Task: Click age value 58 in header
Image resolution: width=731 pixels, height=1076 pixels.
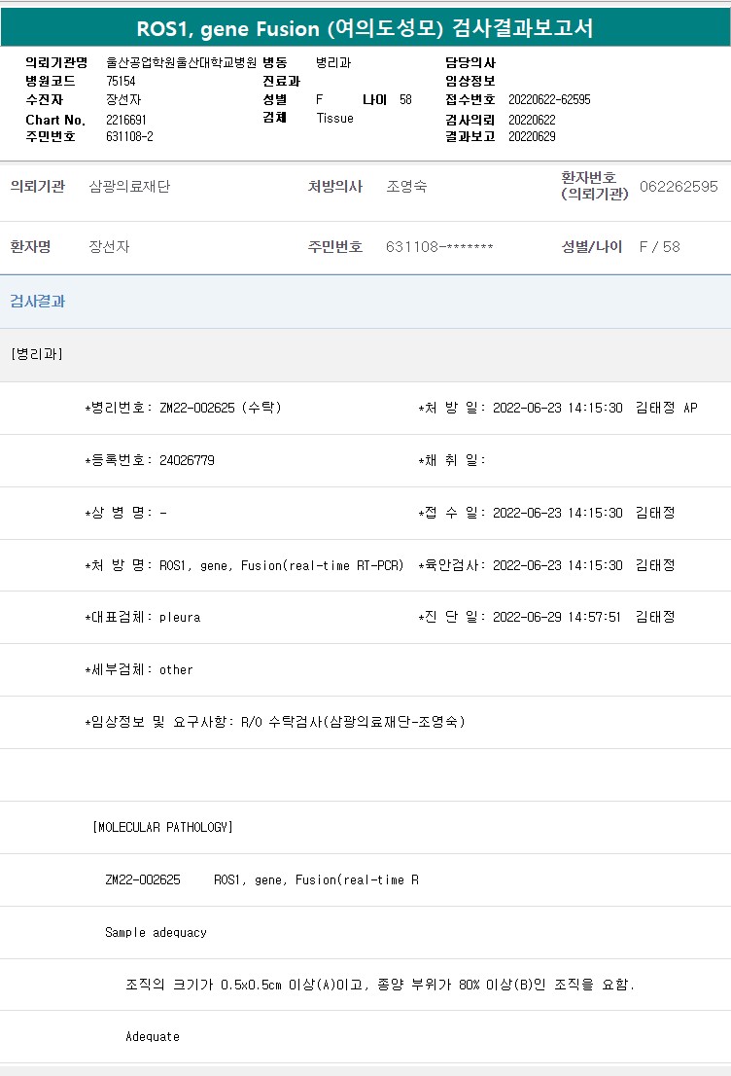Action: click(x=405, y=99)
